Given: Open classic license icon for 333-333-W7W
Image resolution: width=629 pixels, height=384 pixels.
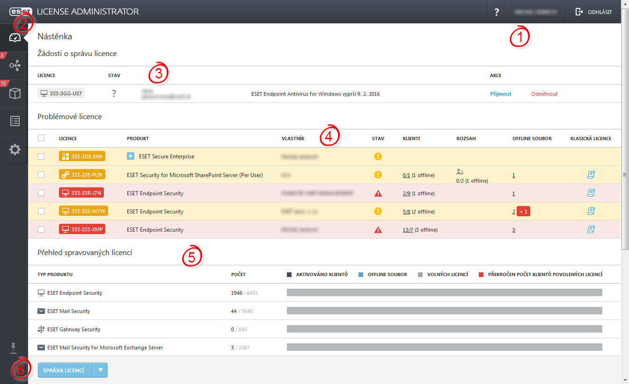Looking at the screenshot, I should click(591, 211).
